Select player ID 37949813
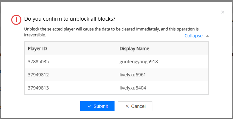The image size is (233, 119). click(38, 88)
